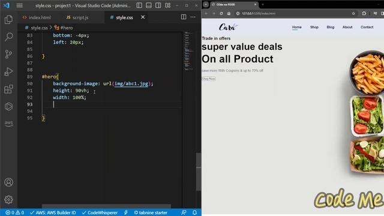The width and height of the screenshot is (384, 216).
Task: Place the cursor on 'height: 90vh;' line
Action: 71,91
